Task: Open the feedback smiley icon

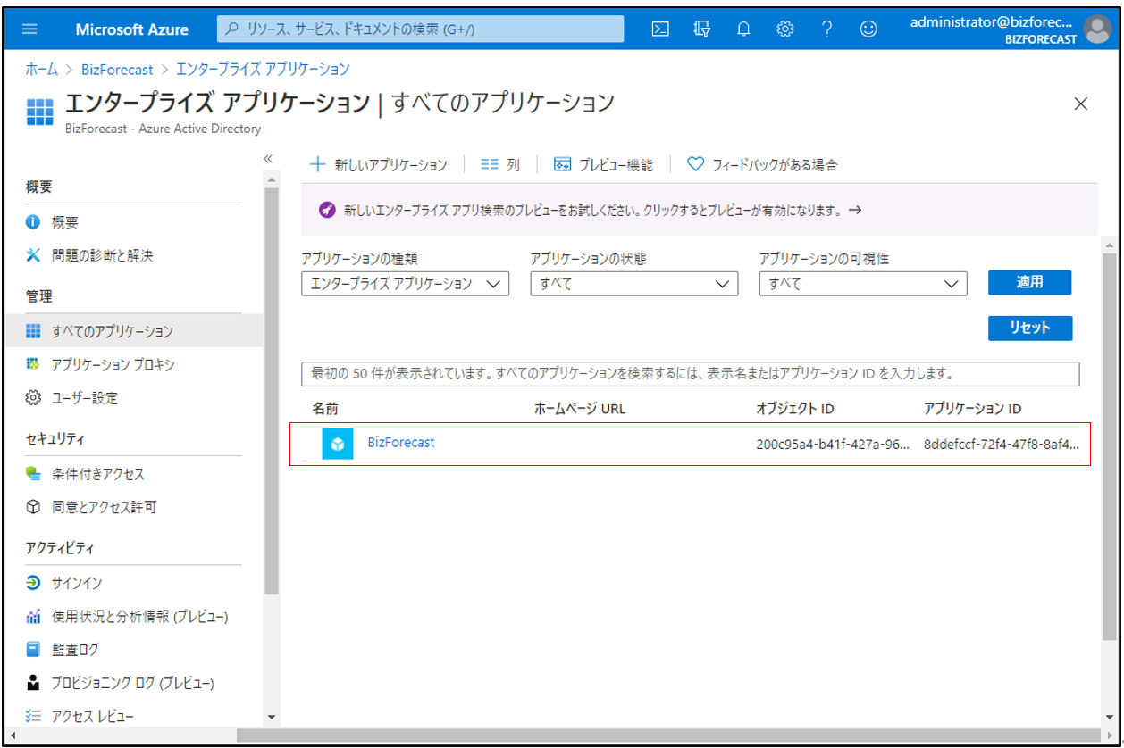Action: 868,29
